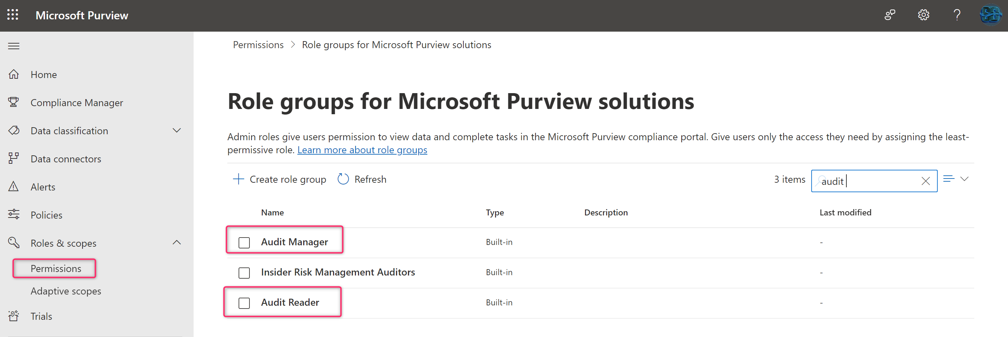The image size is (1008, 337).
Task: Clear the audit search with X icon
Action: click(925, 181)
